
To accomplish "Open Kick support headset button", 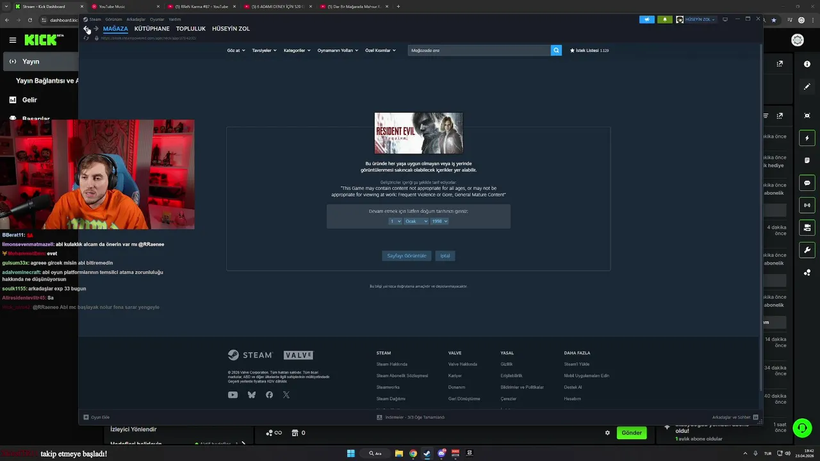I will pos(801,427).
